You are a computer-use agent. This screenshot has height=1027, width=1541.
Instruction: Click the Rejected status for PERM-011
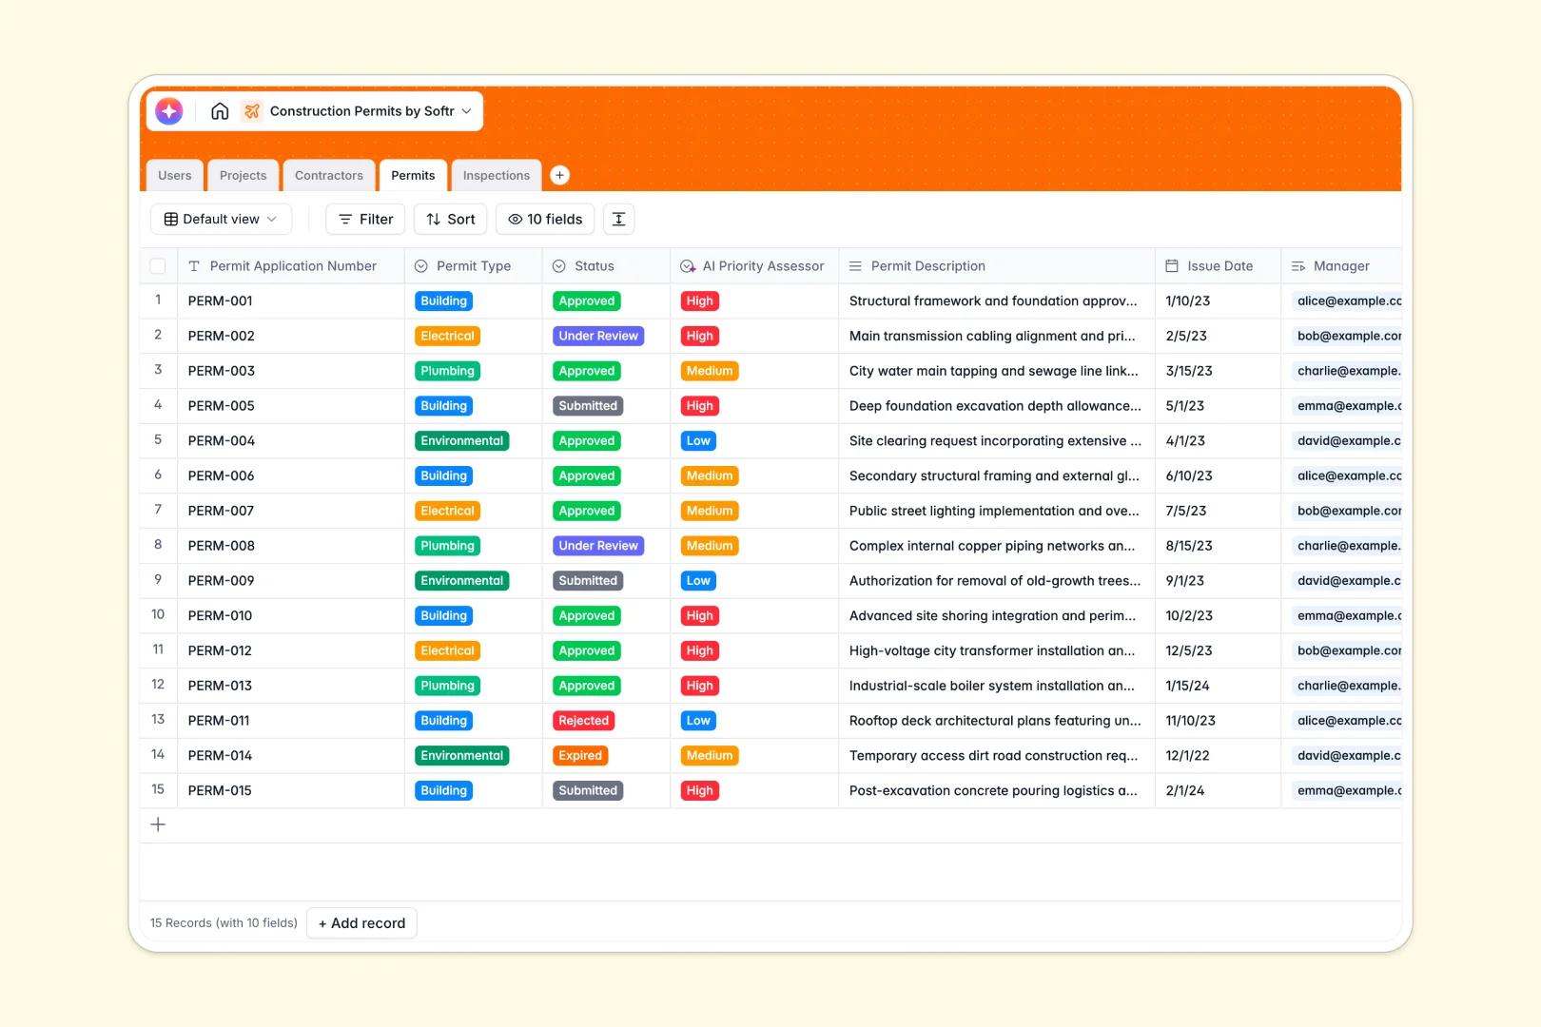tap(584, 721)
